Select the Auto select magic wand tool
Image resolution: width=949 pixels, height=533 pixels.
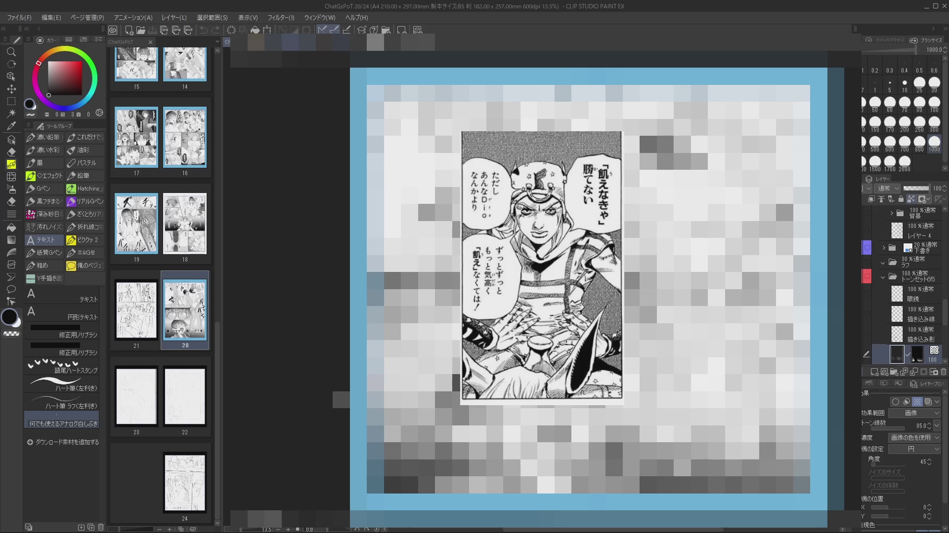(x=11, y=114)
